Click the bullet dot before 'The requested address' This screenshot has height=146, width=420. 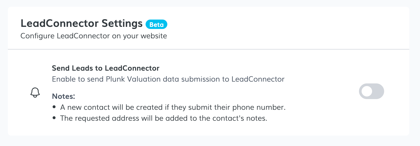click(x=54, y=118)
